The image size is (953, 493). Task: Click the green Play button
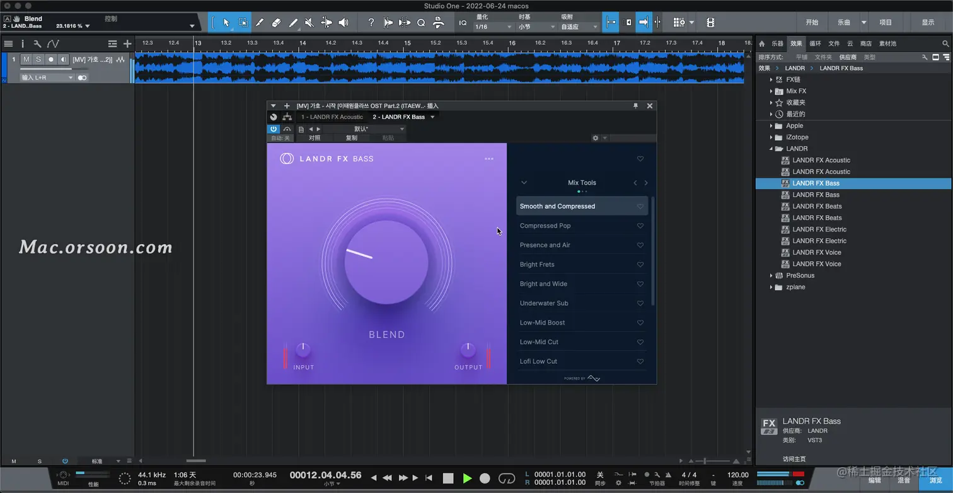click(467, 478)
